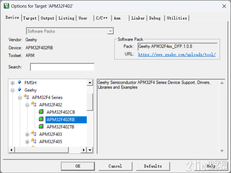The width and height of the screenshot is (231, 173).
Task: Open the geehy.com uploads tool URL
Action: [177, 55]
